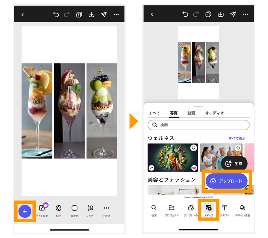
Task: Switch to the 動画 tab
Action: point(191,113)
